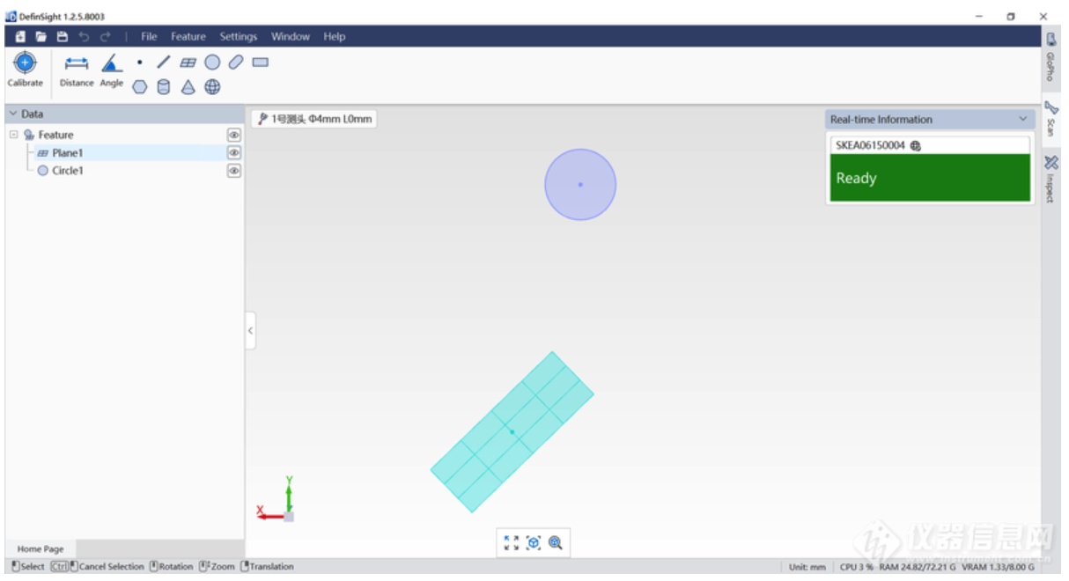The image size is (1069, 581).
Task: Open the Scan sidebar panel
Action: 1051,119
